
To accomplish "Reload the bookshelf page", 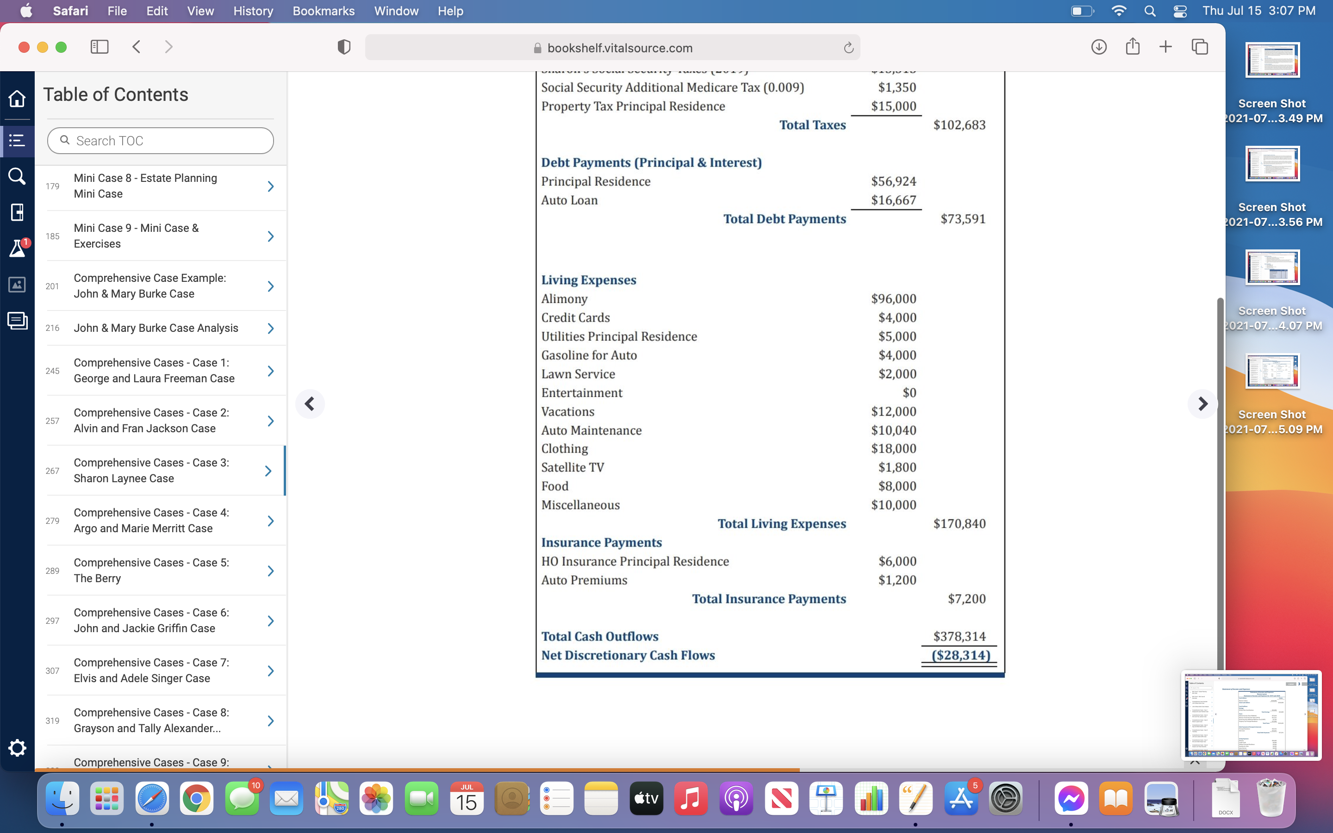I will point(848,48).
